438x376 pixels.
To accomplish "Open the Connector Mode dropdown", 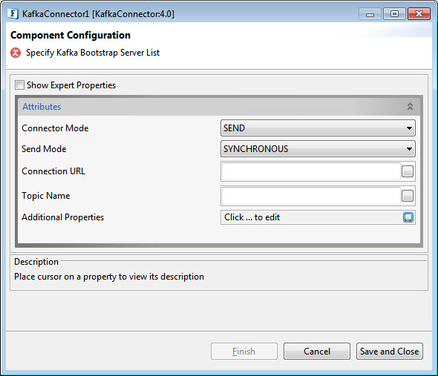I will 318,128.
